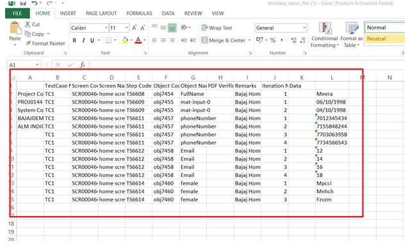Click inside the formula bar
The image size is (408, 248).
[x=247, y=65]
